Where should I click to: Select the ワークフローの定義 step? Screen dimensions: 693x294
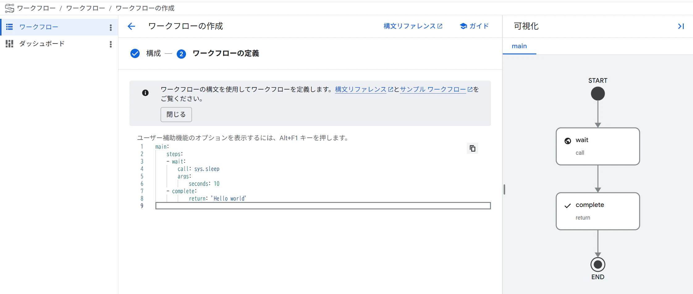tap(226, 53)
